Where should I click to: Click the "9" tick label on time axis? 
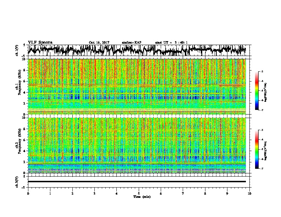click(x=227, y=194)
